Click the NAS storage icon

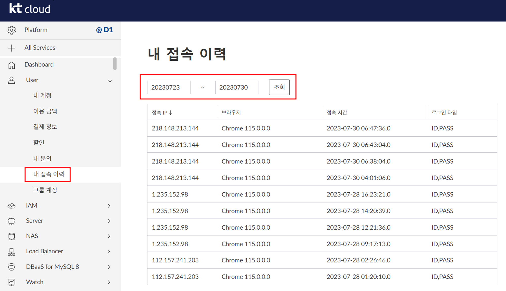tap(12, 236)
